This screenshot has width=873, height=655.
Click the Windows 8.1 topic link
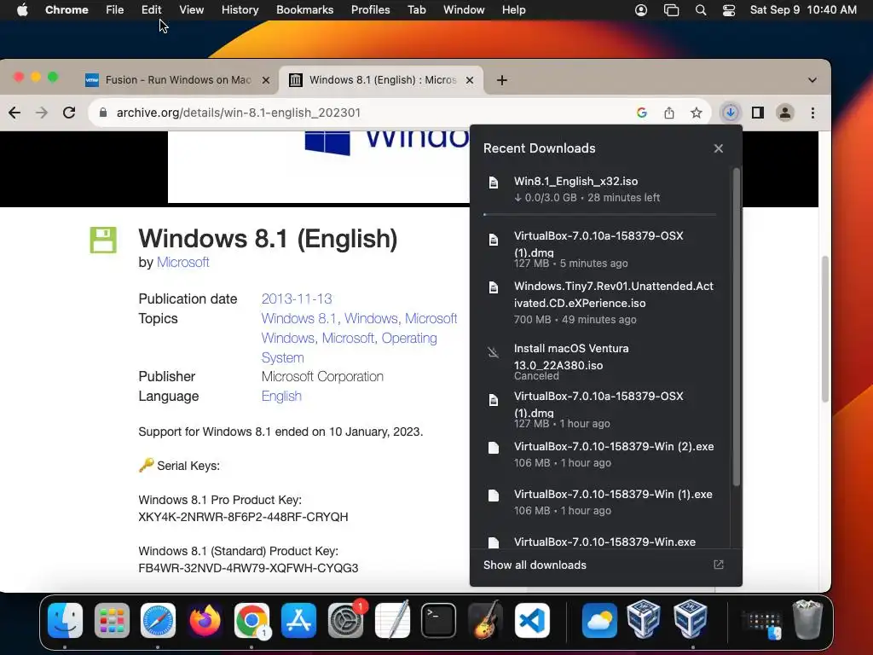299,319
